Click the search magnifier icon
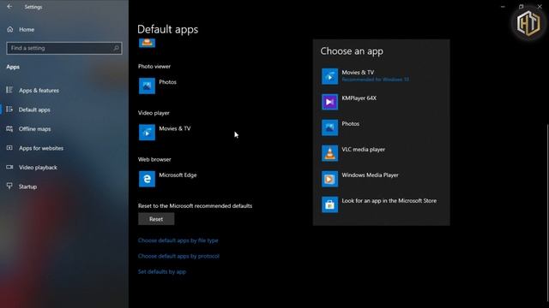Screen dimensions: 549x308 pos(117,48)
